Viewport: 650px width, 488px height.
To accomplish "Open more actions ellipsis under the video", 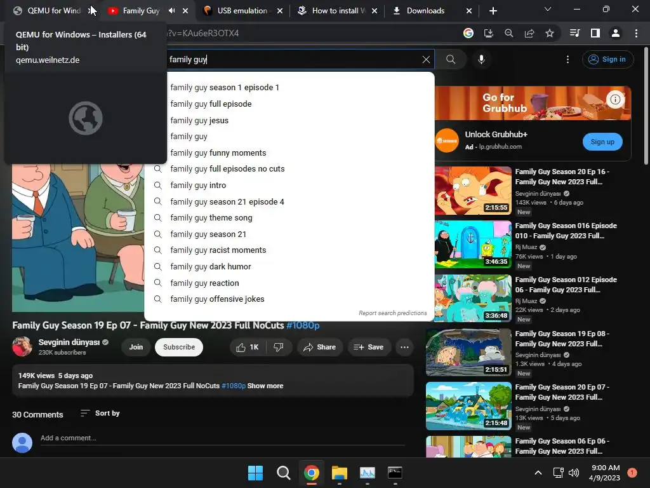I will pyautogui.click(x=404, y=348).
